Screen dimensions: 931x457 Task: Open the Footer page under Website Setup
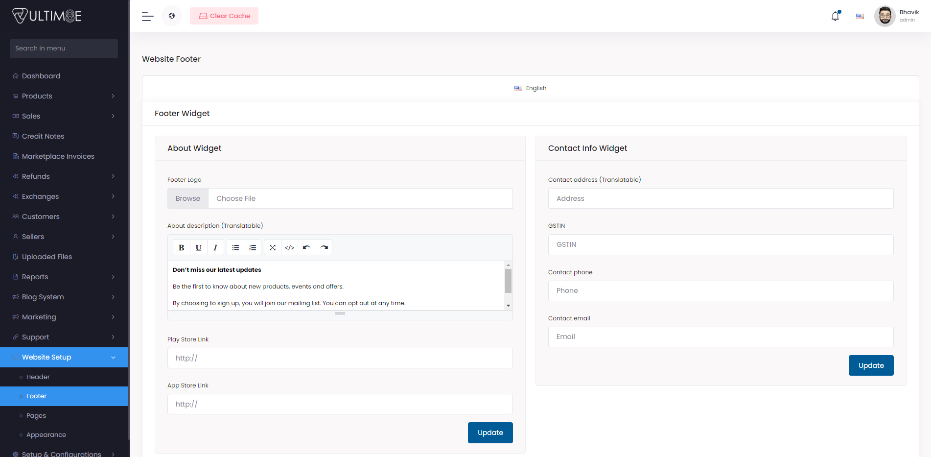[36, 396]
